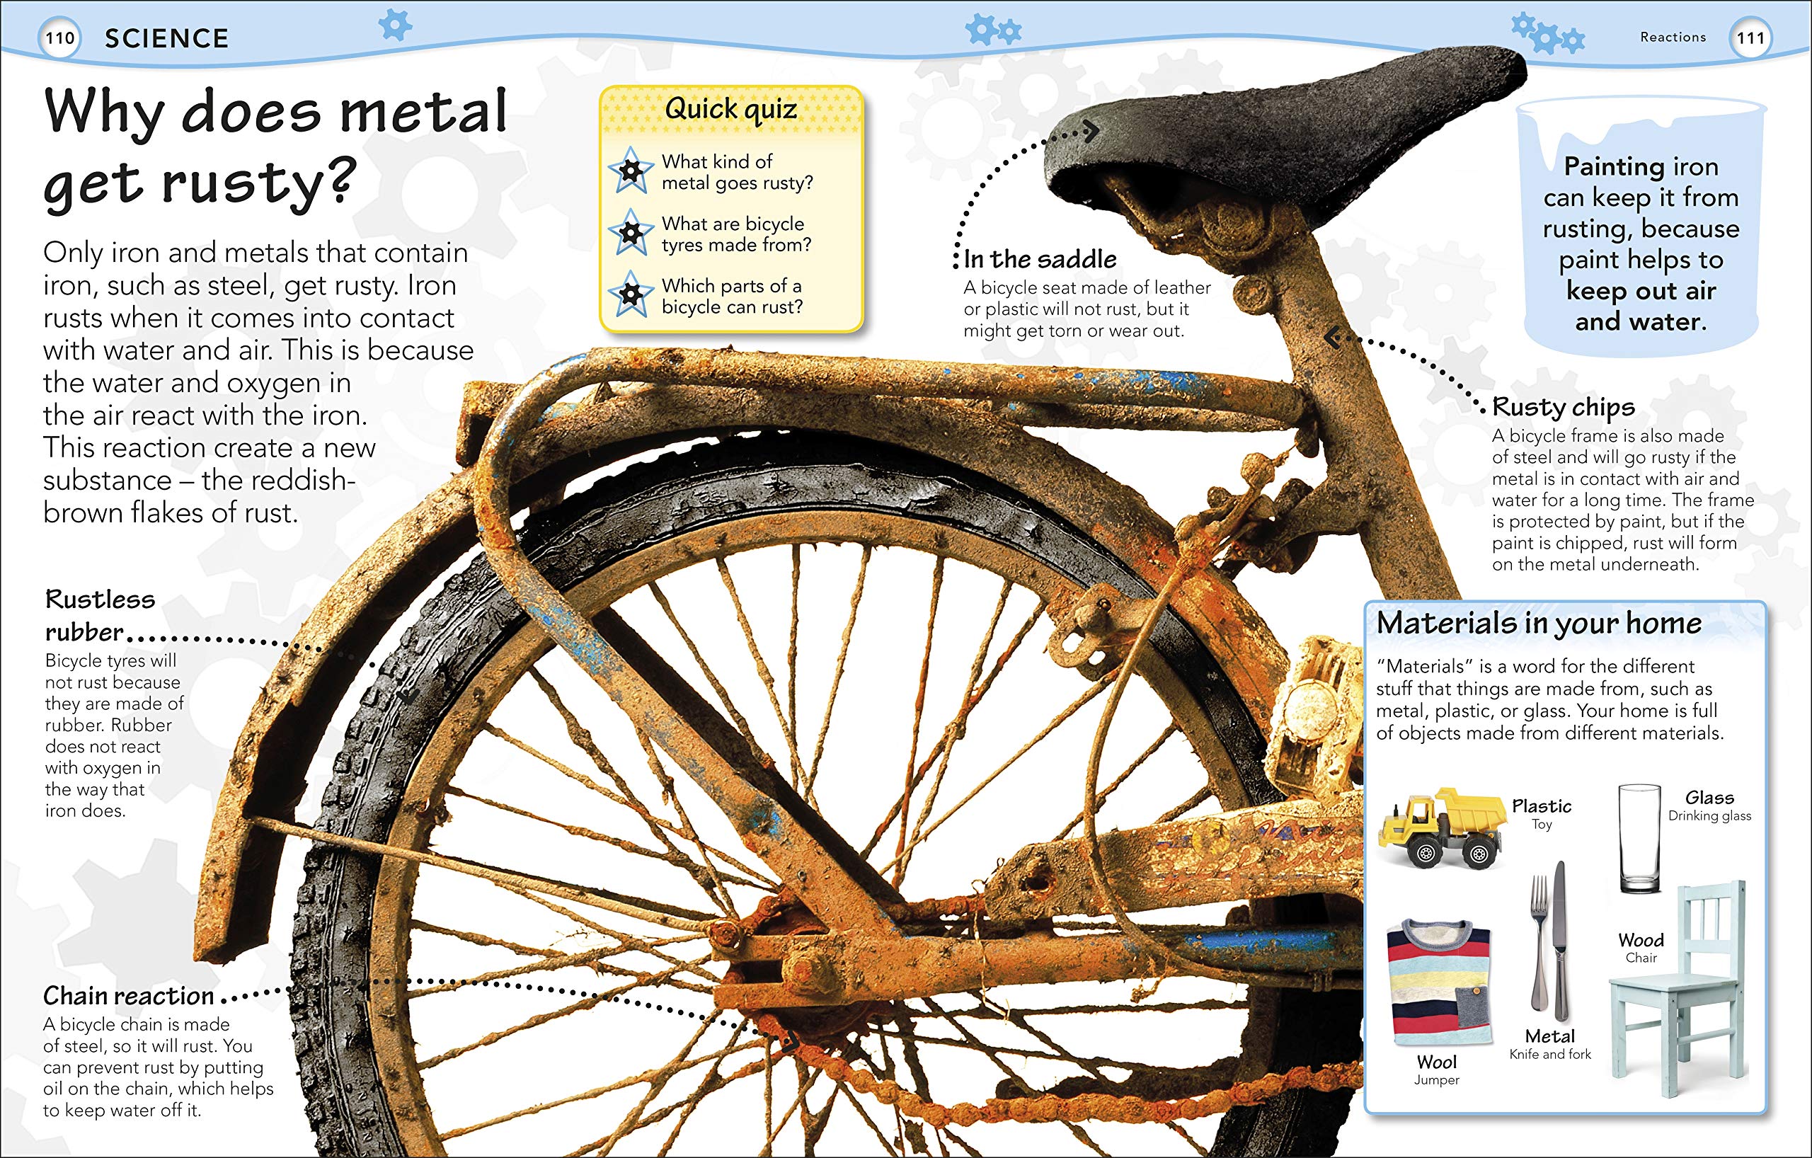
Task: Click the SCIENCE section heading
Action: click(x=166, y=39)
